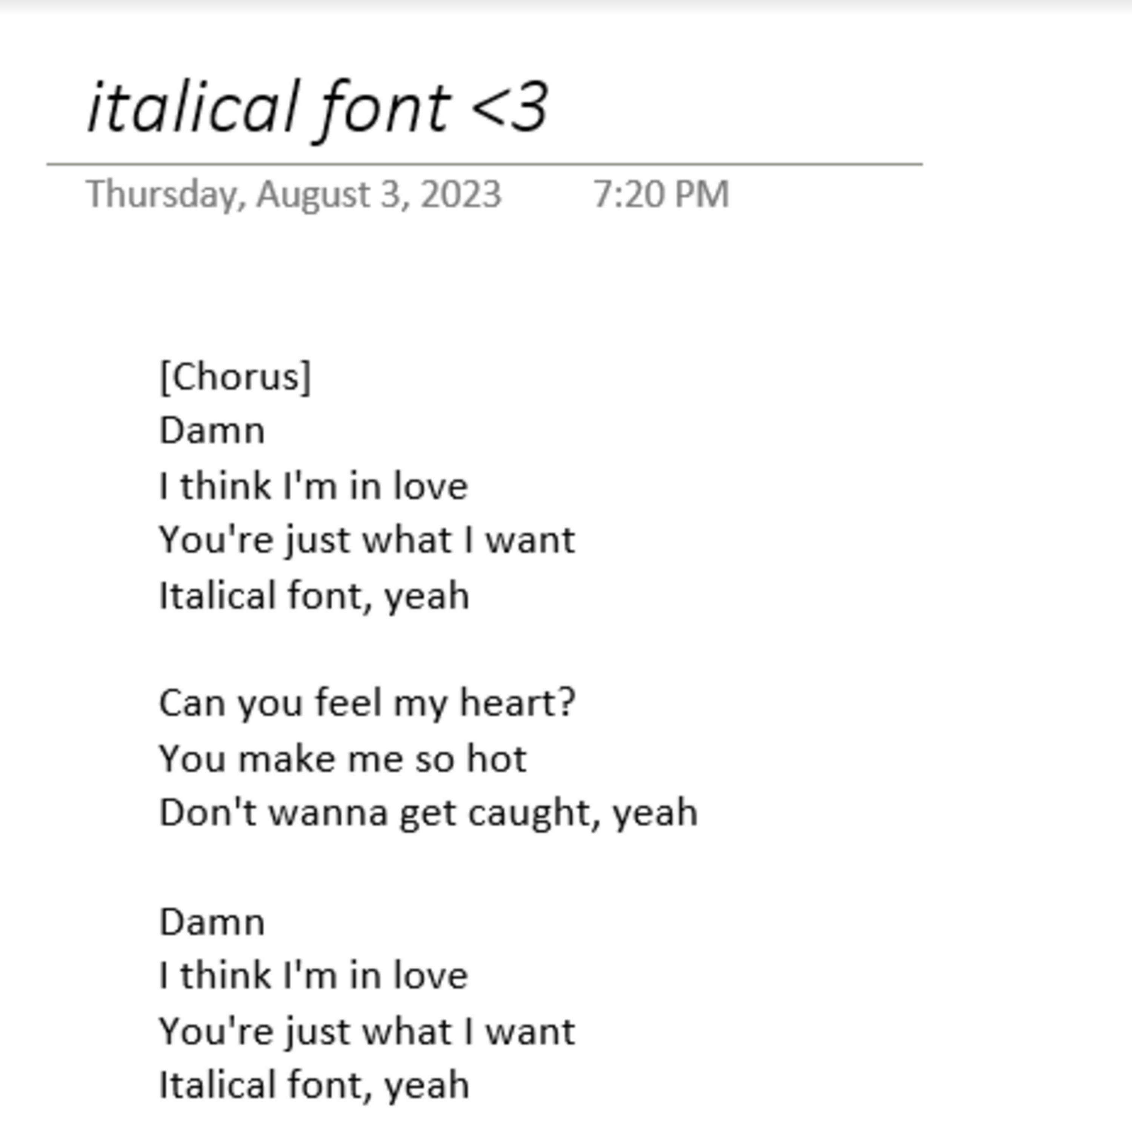
Task: Click the second "I think I'm in love" line
Action: [314, 975]
